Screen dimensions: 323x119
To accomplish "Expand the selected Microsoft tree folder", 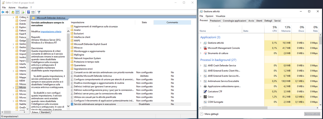I will click(x=13, y=87).
